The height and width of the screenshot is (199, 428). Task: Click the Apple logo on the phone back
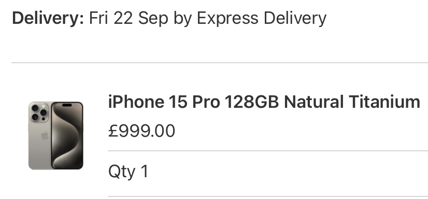(45, 135)
